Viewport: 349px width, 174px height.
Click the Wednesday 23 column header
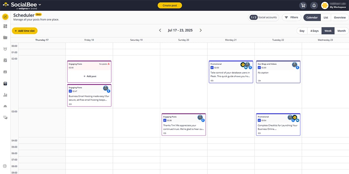pos(325,40)
